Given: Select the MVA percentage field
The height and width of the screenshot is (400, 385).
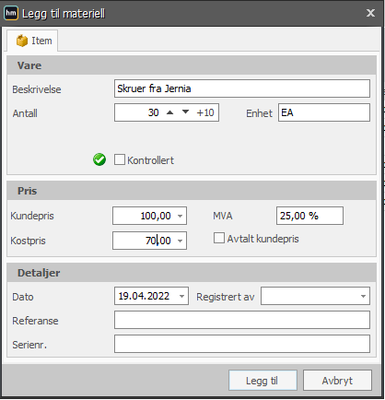Looking at the screenshot, I should click(x=309, y=216).
